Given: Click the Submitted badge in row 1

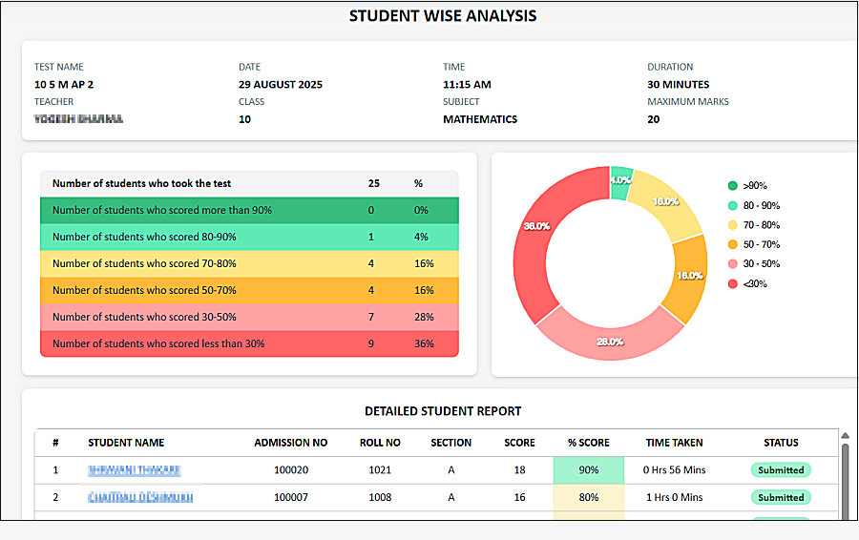Looking at the screenshot, I should click(x=781, y=470).
